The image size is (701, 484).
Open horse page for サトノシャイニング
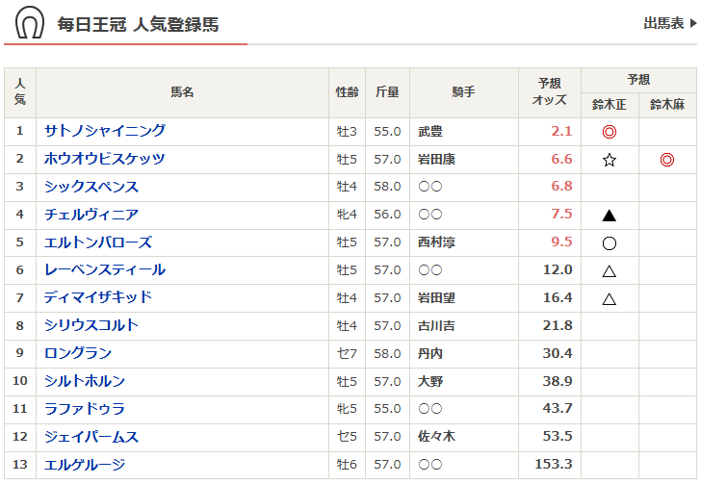[105, 131]
